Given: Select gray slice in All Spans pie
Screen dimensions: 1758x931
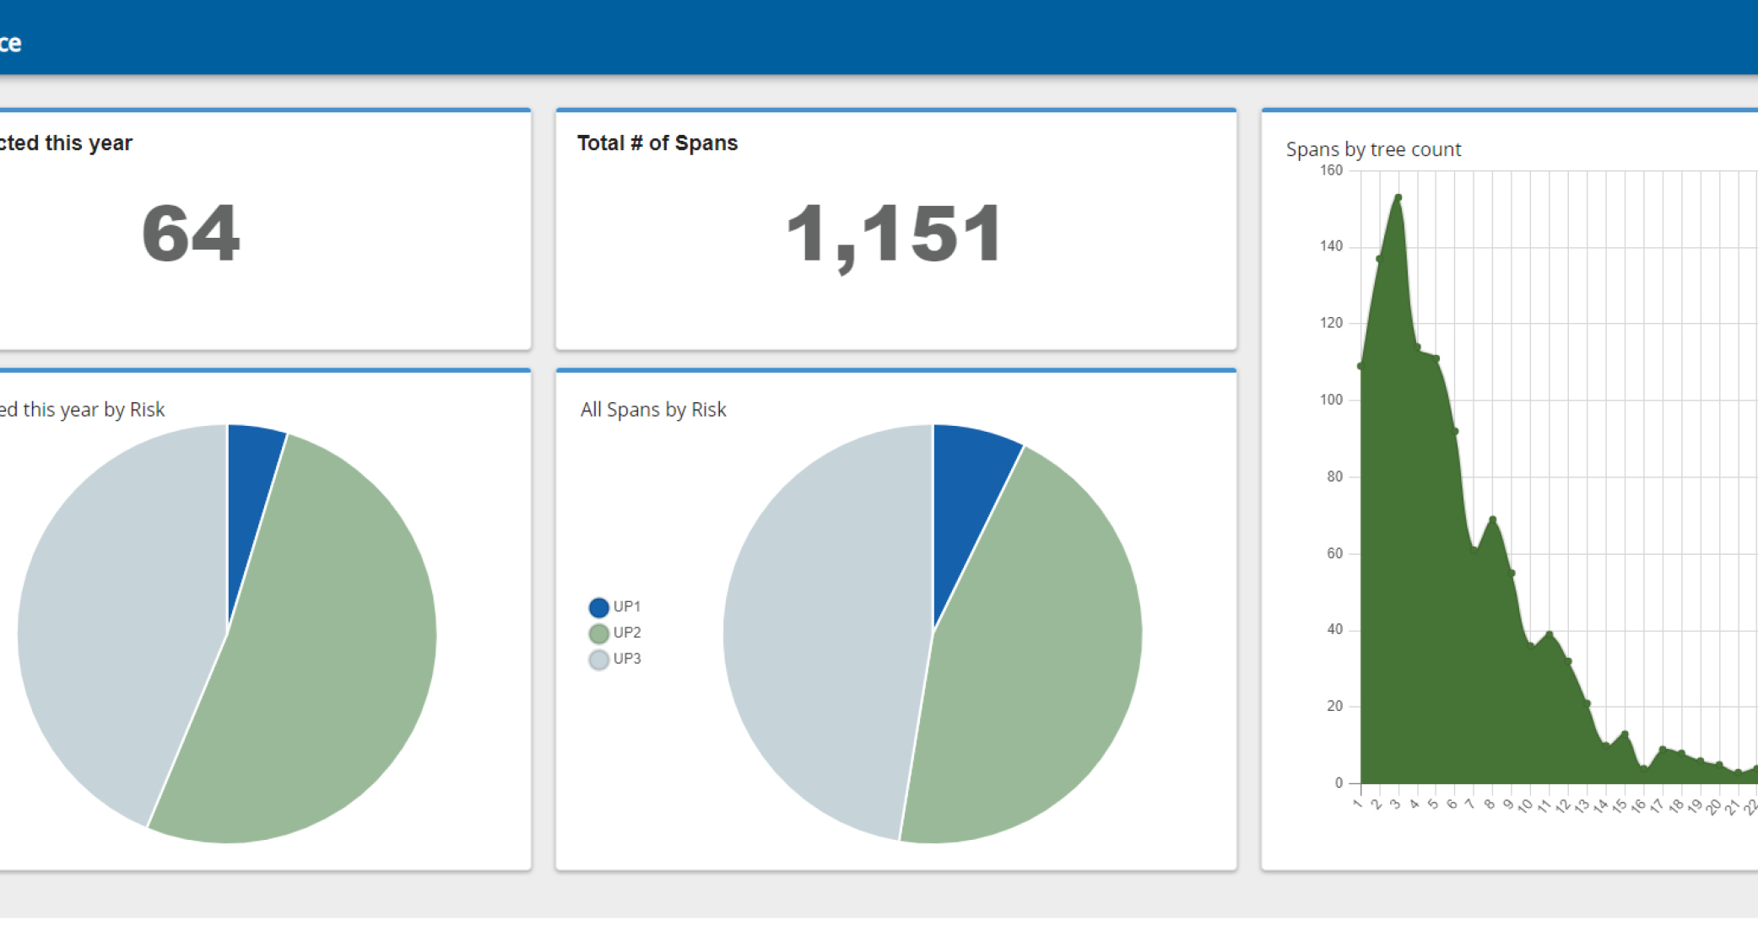Looking at the screenshot, I should click(x=827, y=632).
